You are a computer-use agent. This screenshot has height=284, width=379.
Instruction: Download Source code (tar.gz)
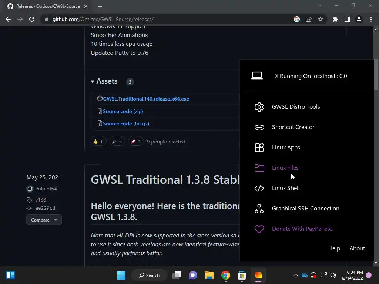[x=126, y=124]
